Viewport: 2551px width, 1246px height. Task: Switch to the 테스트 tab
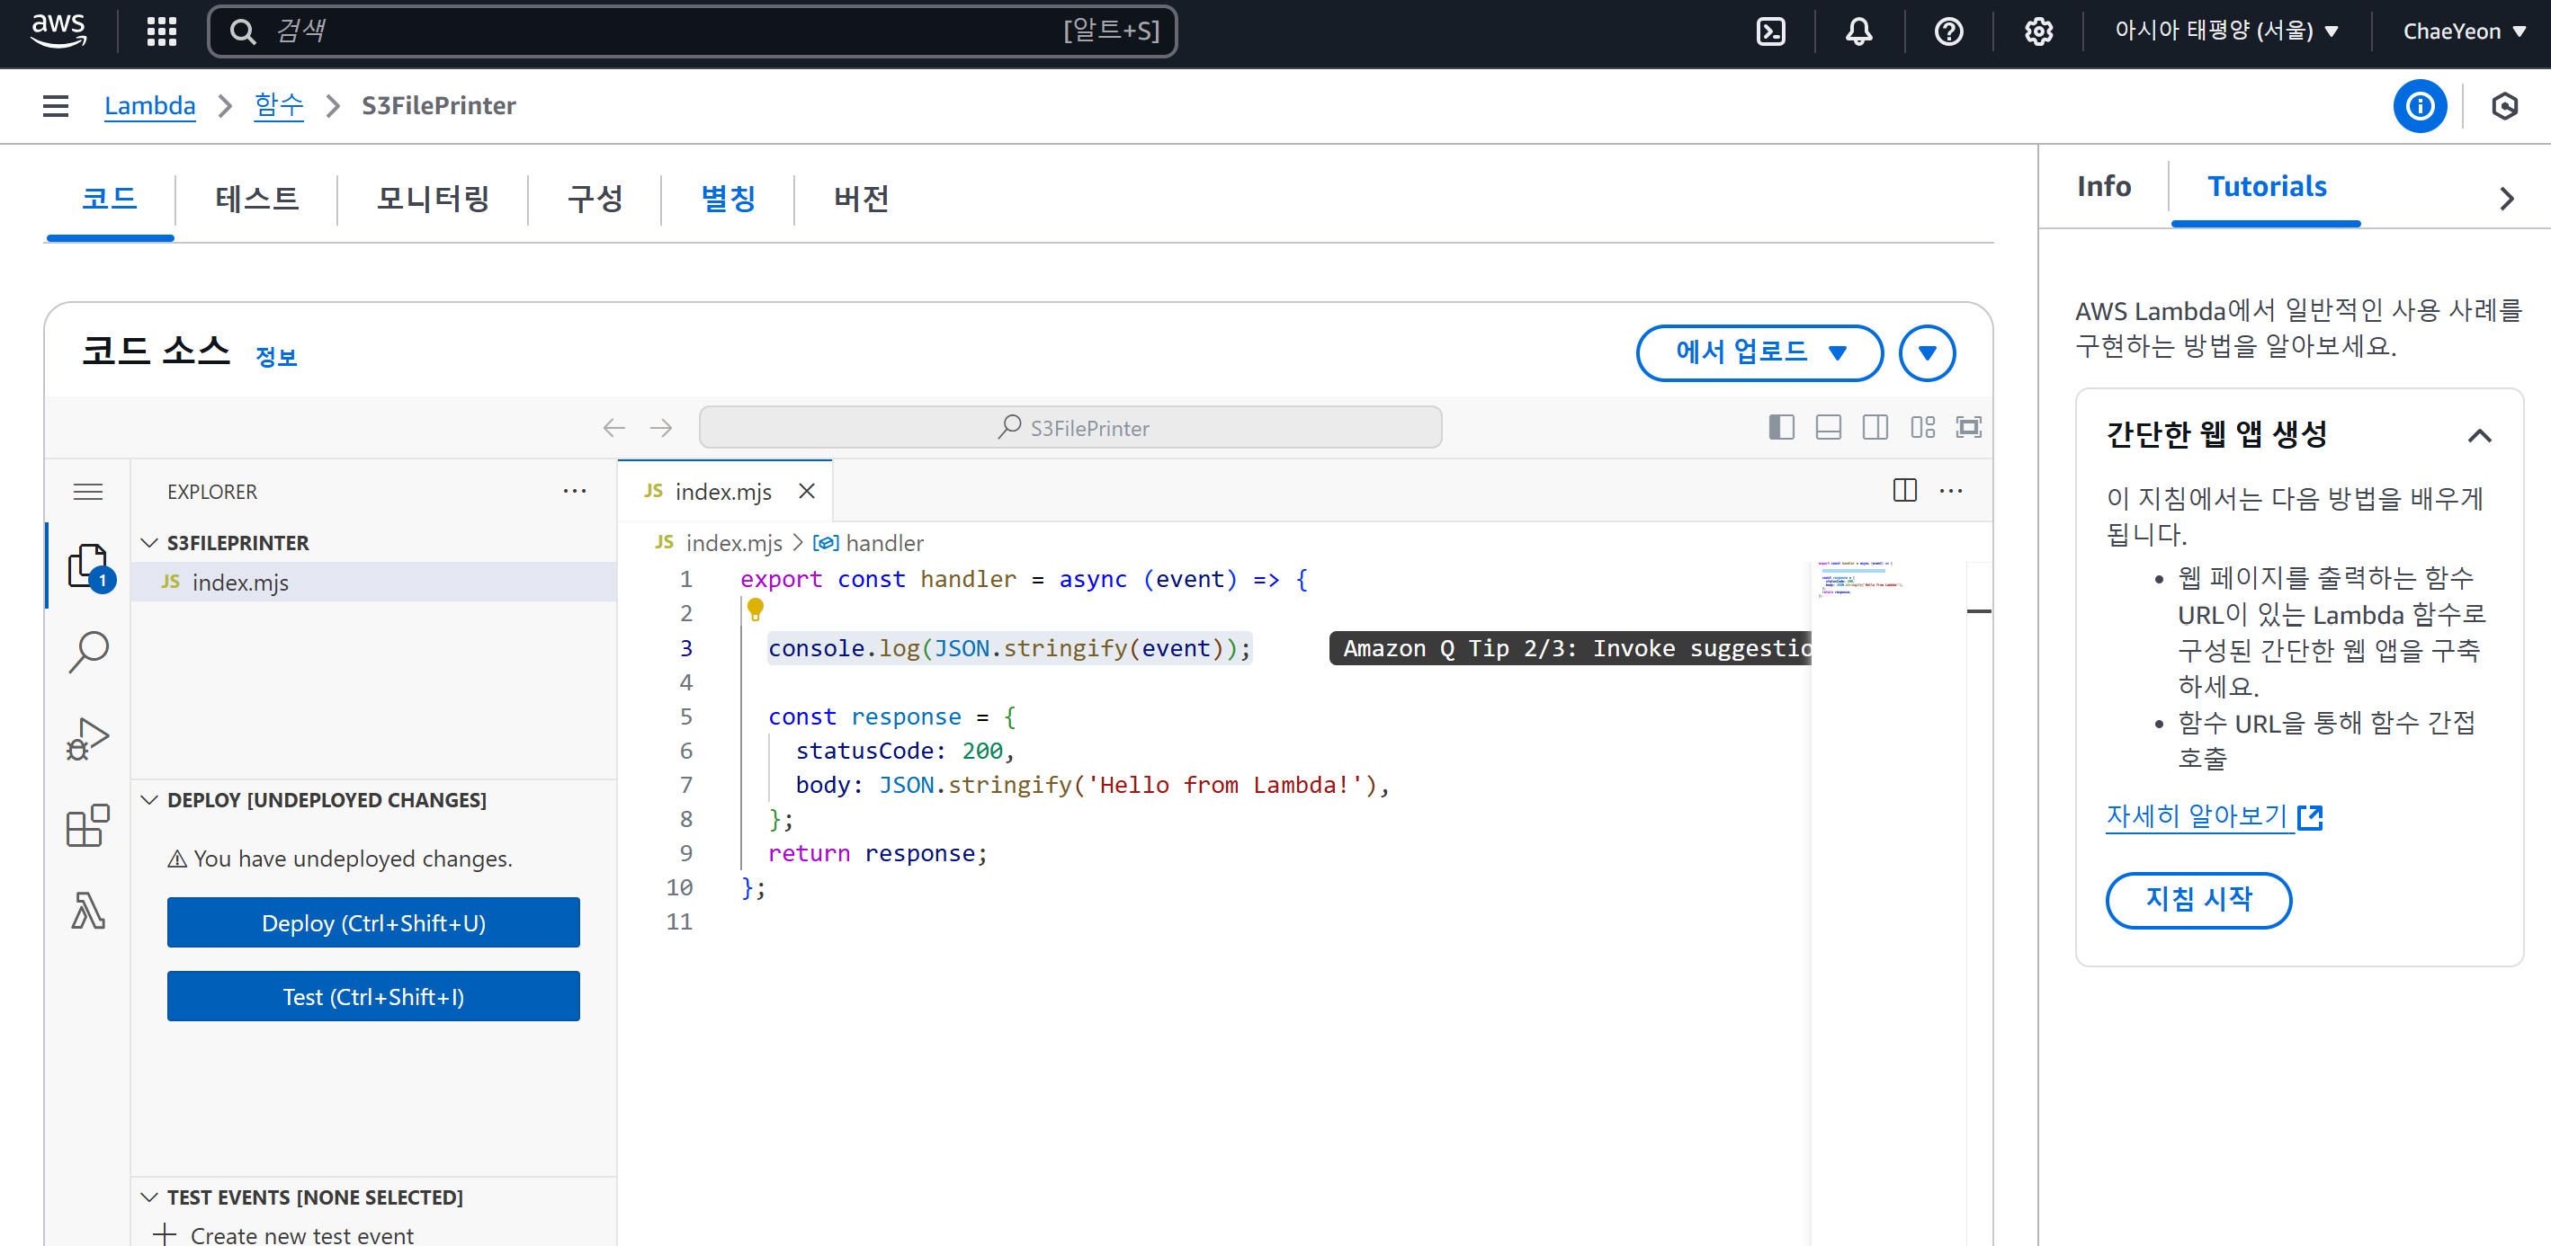(x=256, y=199)
